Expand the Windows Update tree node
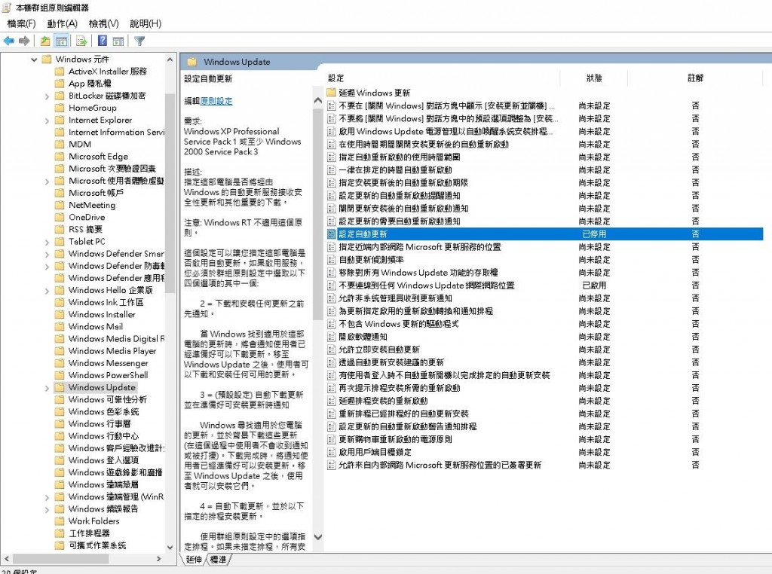This screenshot has height=574, width=772. (47, 388)
